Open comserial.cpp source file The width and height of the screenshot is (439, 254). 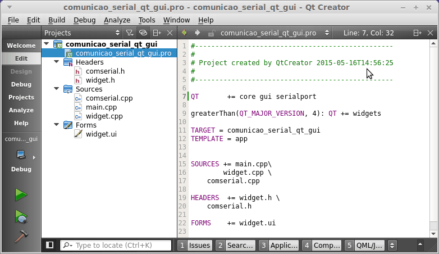tap(109, 98)
